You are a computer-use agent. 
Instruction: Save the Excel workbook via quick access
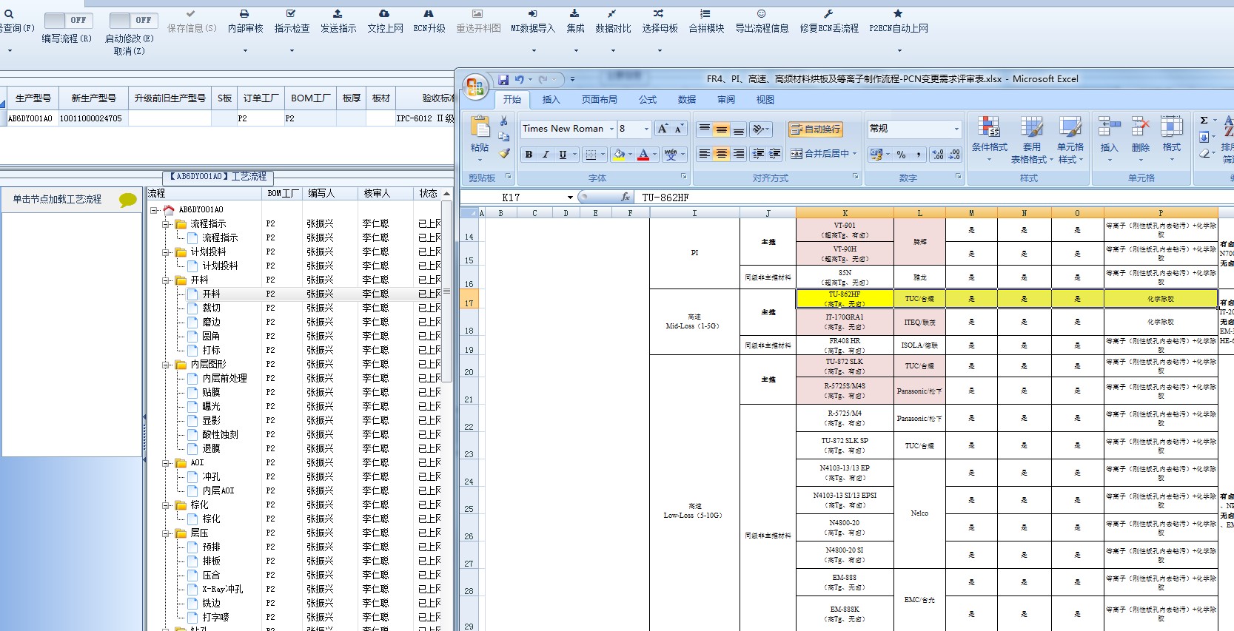coord(503,79)
